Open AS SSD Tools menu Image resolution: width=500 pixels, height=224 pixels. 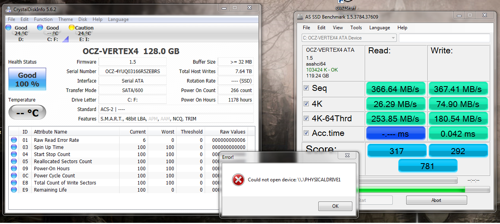[x=356, y=28]
